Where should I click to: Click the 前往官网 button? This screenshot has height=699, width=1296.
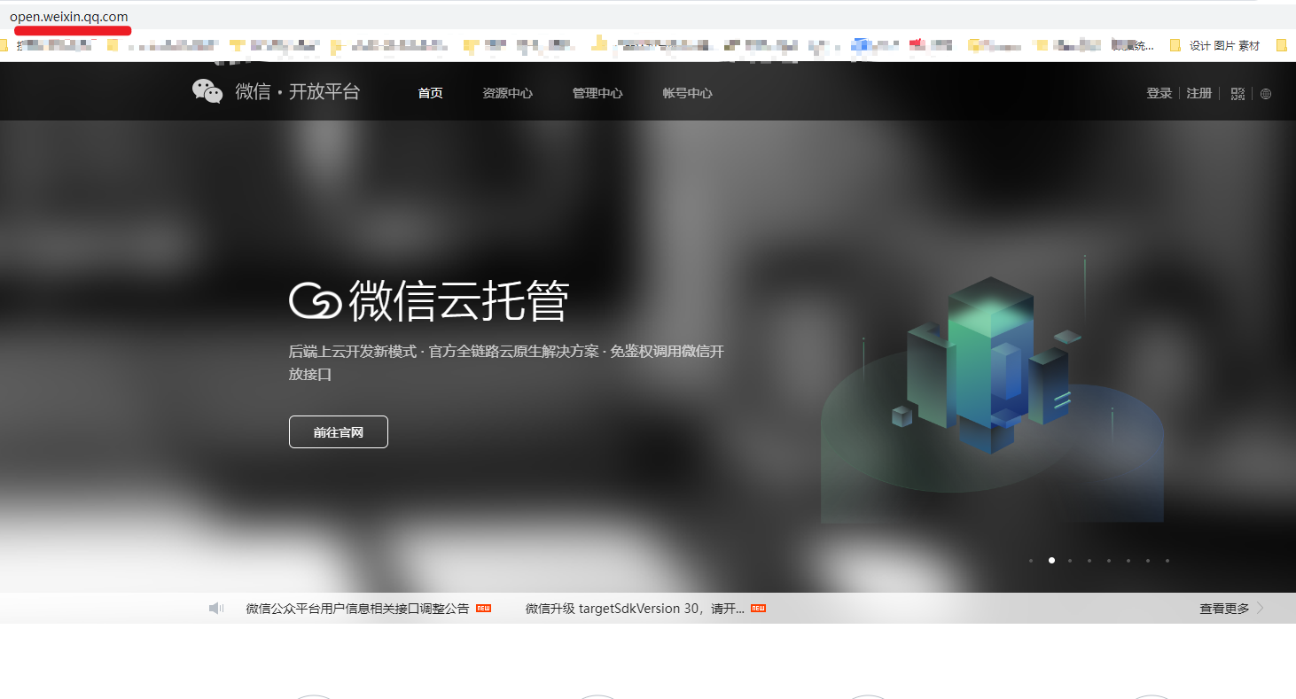[x=339, y=432]
